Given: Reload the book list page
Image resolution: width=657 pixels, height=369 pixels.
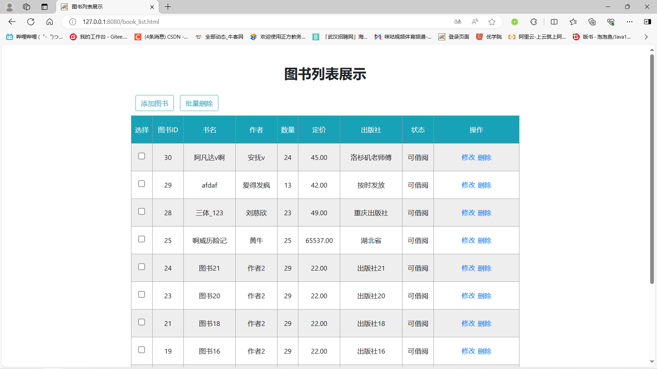Looking at the screenshot, I should (31, 22).
